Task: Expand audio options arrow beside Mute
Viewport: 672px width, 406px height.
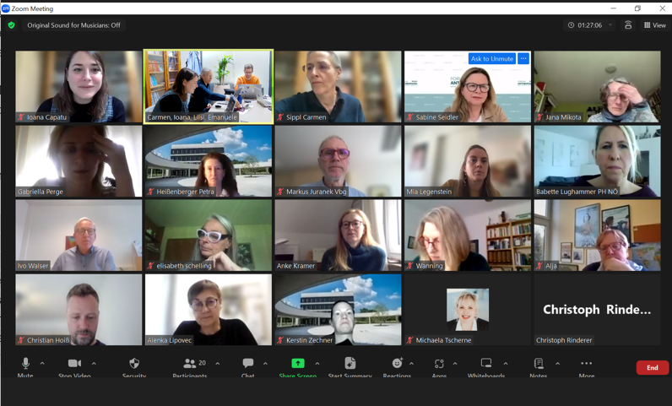Action: point(42,364)
